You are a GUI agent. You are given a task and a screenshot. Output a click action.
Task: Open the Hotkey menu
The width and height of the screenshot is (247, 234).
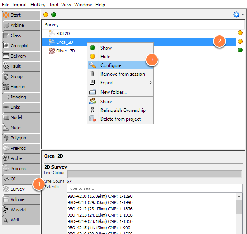click(x=38, y=5)
